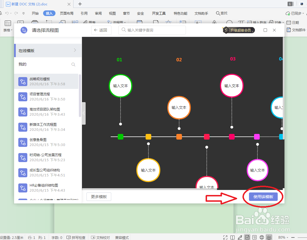Click the 使用该模板 button

(x=263, y=197)
